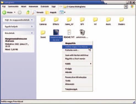Select the README.TXT file icon
The width and height of the screenshot is (136, 104).
pos(69,32)
